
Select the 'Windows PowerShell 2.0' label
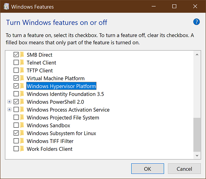pyautogui.click(x=55, y=102)
